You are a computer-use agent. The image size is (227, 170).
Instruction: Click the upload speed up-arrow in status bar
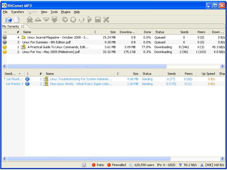click(x=202, y=165)
